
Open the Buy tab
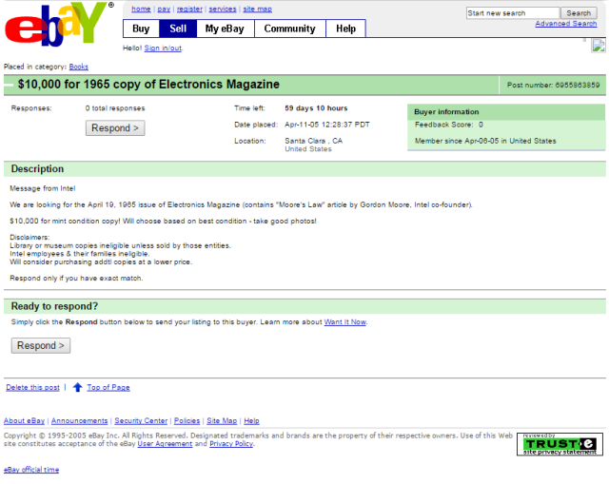pyautogui.click(x=141, y=29)
